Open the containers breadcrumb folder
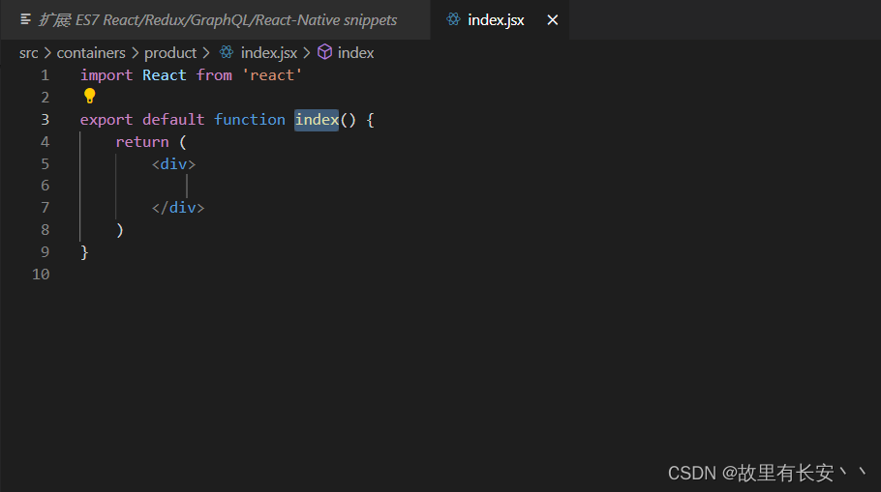This screenshot has width=881, height=492. tap(91, 53)
